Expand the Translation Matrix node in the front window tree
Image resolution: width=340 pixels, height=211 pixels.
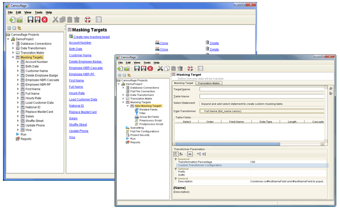point(123,98)
